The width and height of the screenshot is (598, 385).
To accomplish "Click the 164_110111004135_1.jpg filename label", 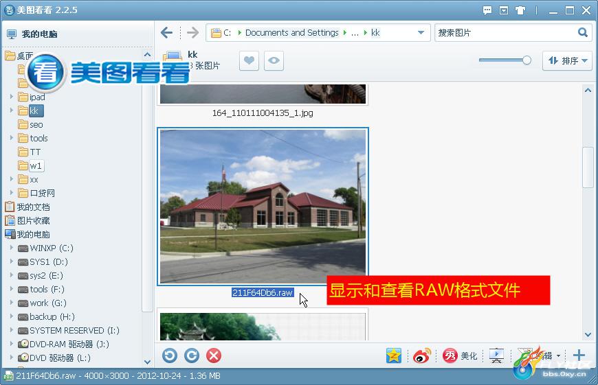I will point(263,113).
